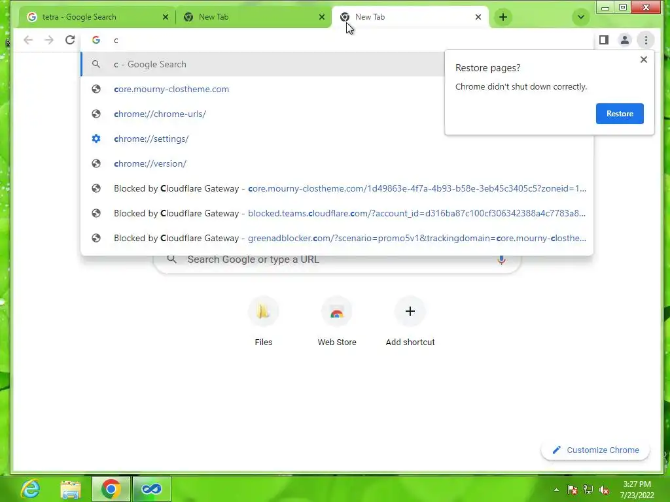Add a new tab with plus button
This screenshot has height=502, width=670.
tap(503, 17)
